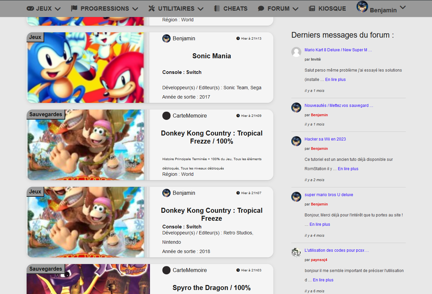Expand the JEUX dropdown chevron
The width and height of the screenshot is (432, 294).
click(x=58, y=9)
